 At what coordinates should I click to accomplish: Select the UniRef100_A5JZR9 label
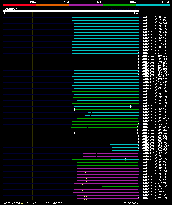[154, 180]
